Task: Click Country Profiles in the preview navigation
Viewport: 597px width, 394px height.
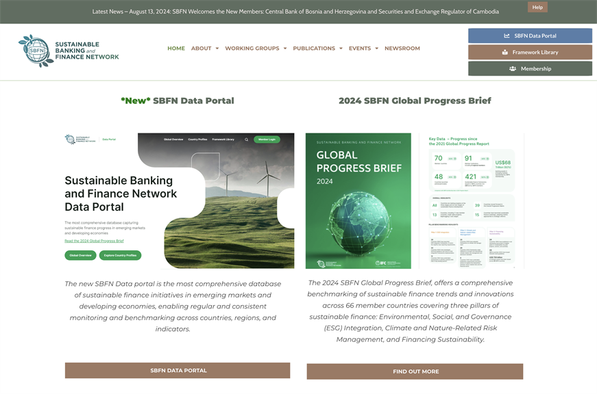Action: point(197,140)
